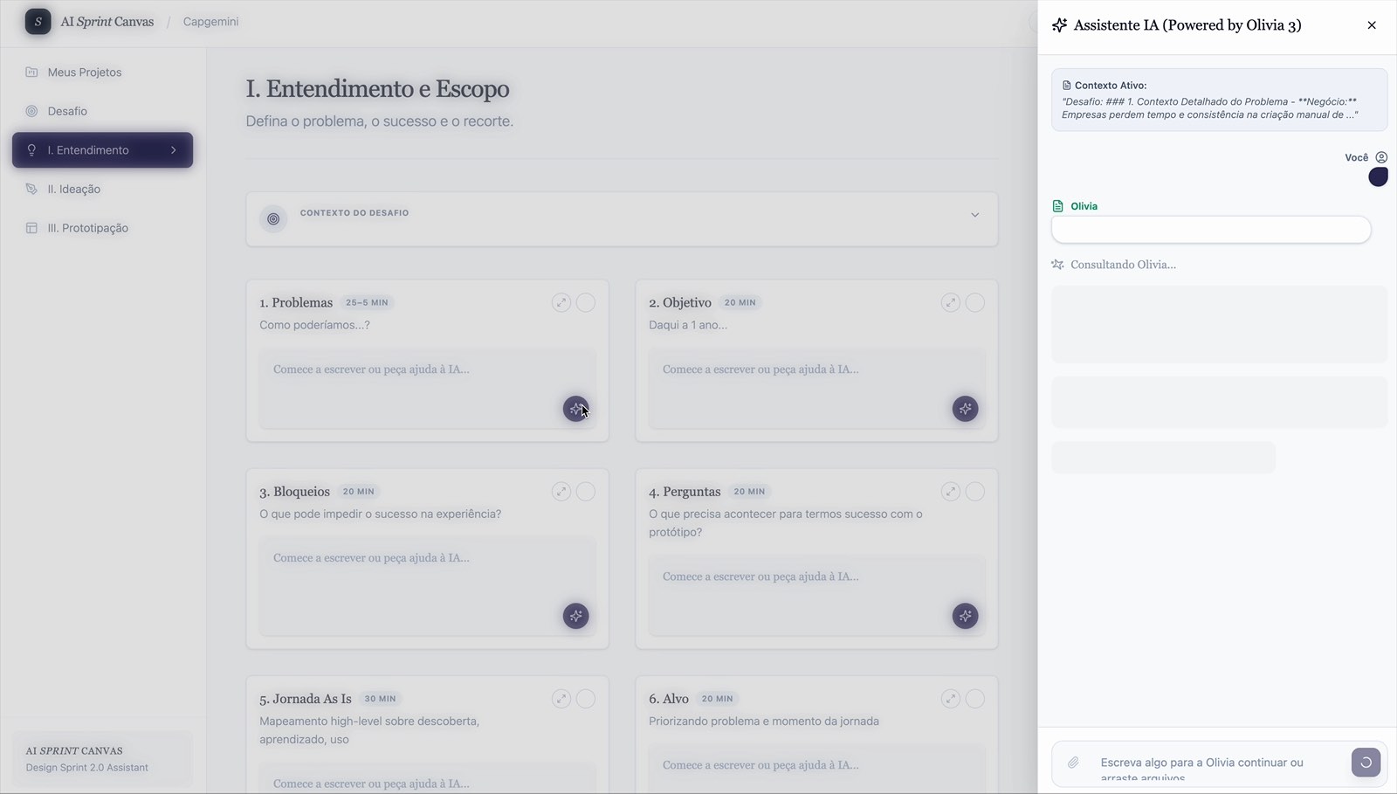Click the Olivia response bubble
Screen dimensions: 1397x794
click(x=1211, y=230)
